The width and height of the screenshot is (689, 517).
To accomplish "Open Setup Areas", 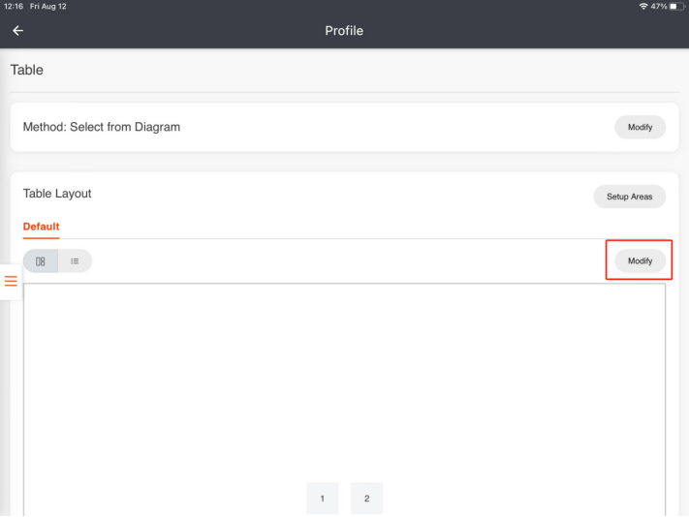I will [x=629, y=197].
